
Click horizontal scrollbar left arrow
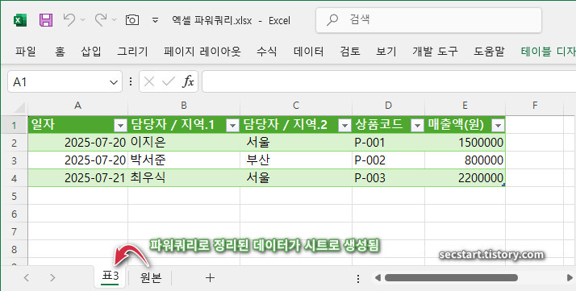378,278
